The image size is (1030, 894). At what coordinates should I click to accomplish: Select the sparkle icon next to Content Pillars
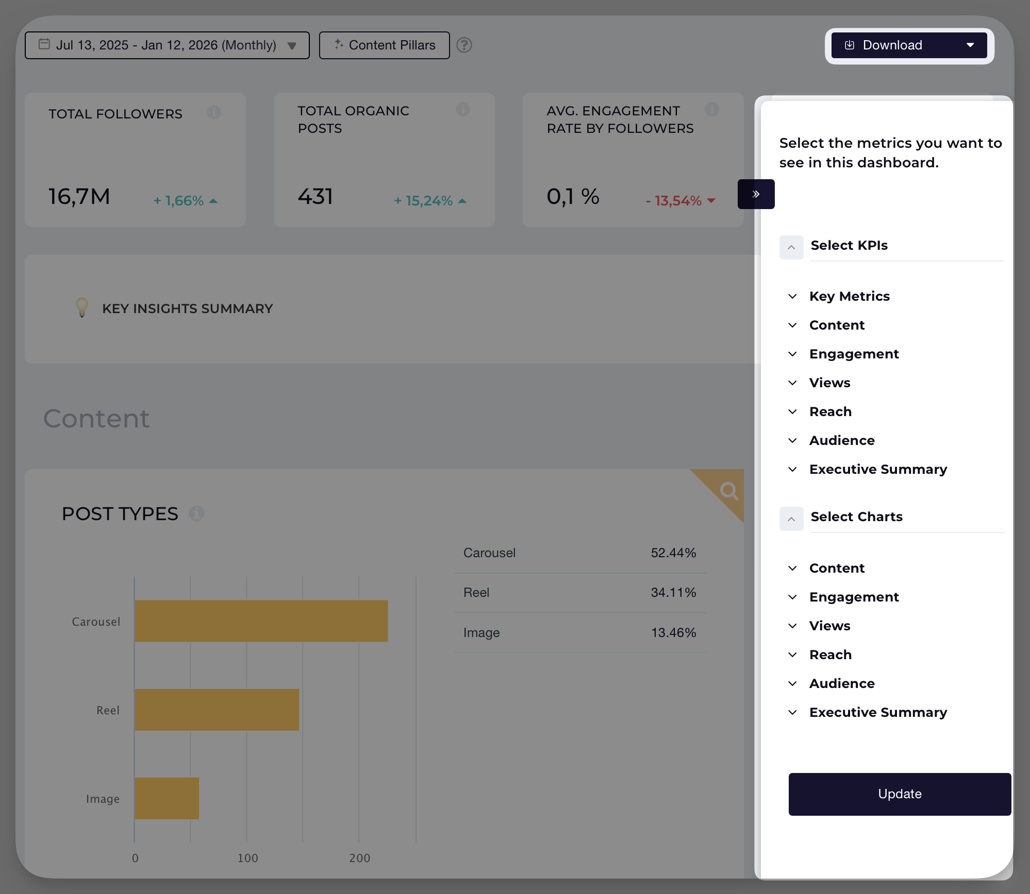(339, 45)
